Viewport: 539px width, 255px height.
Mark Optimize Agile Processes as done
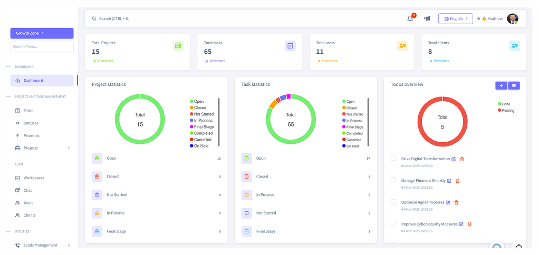(393, 201)
